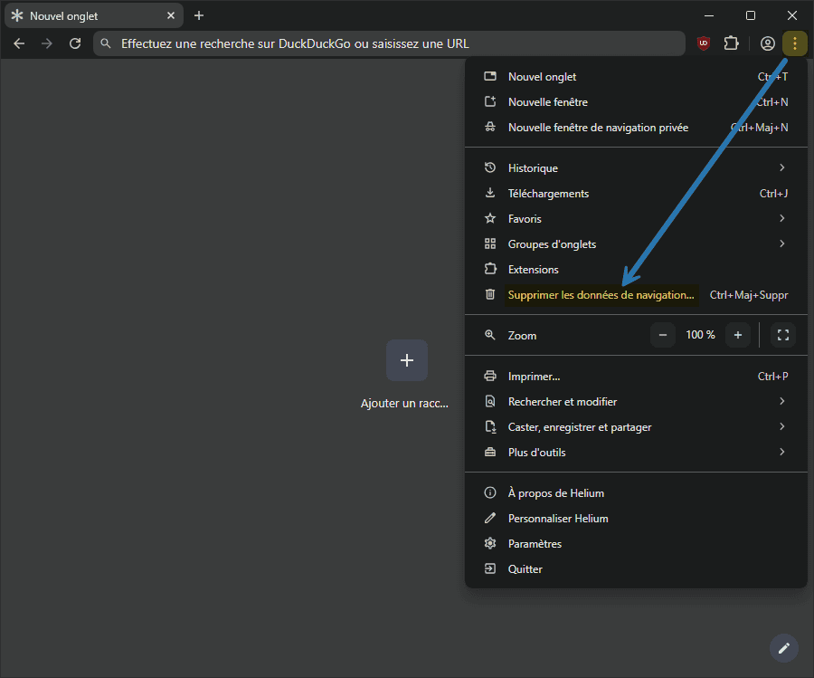Open Extensions from the menu
The image size is (814, 678).
[636, 270]
